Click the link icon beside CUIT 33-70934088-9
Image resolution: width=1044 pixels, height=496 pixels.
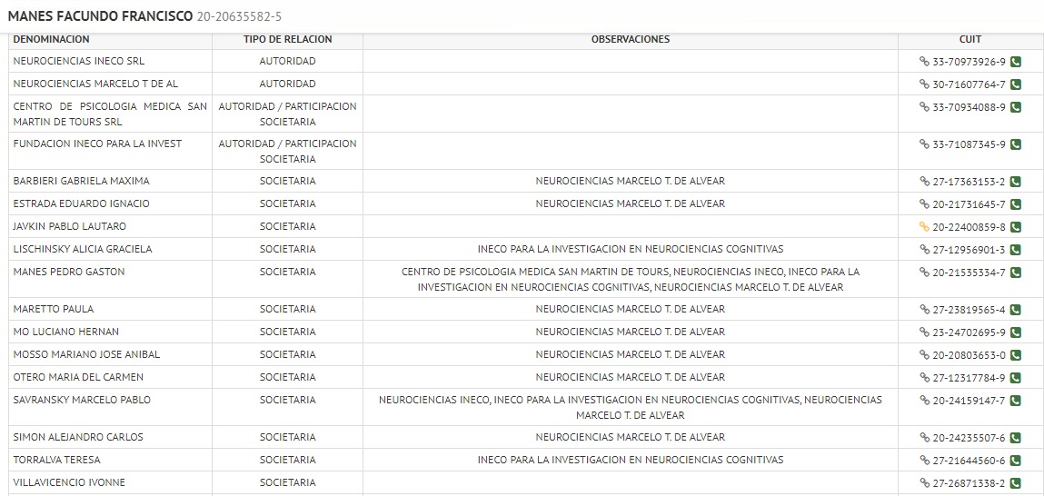(x=923, y=106)
